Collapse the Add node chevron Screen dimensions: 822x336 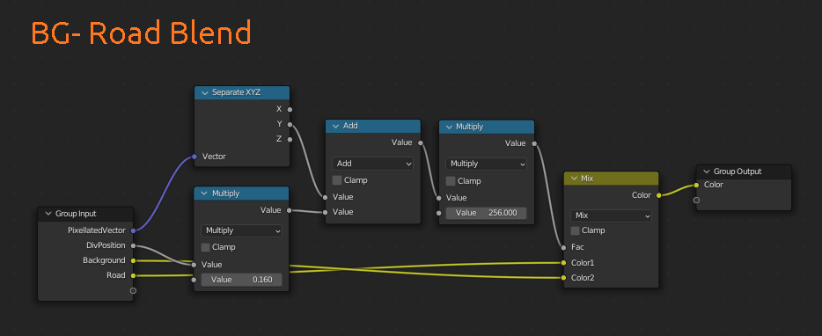coord(335,127)
